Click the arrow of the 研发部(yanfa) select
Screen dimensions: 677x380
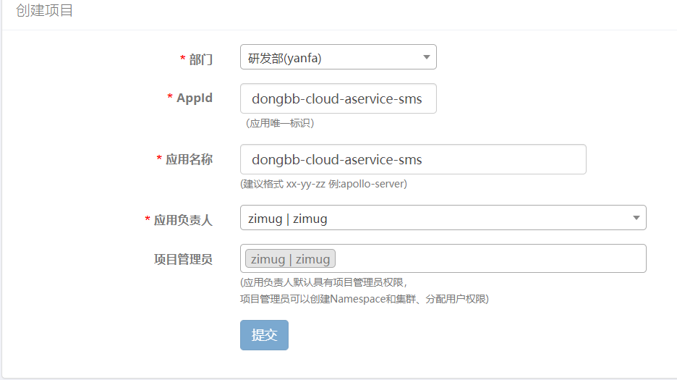426,57
